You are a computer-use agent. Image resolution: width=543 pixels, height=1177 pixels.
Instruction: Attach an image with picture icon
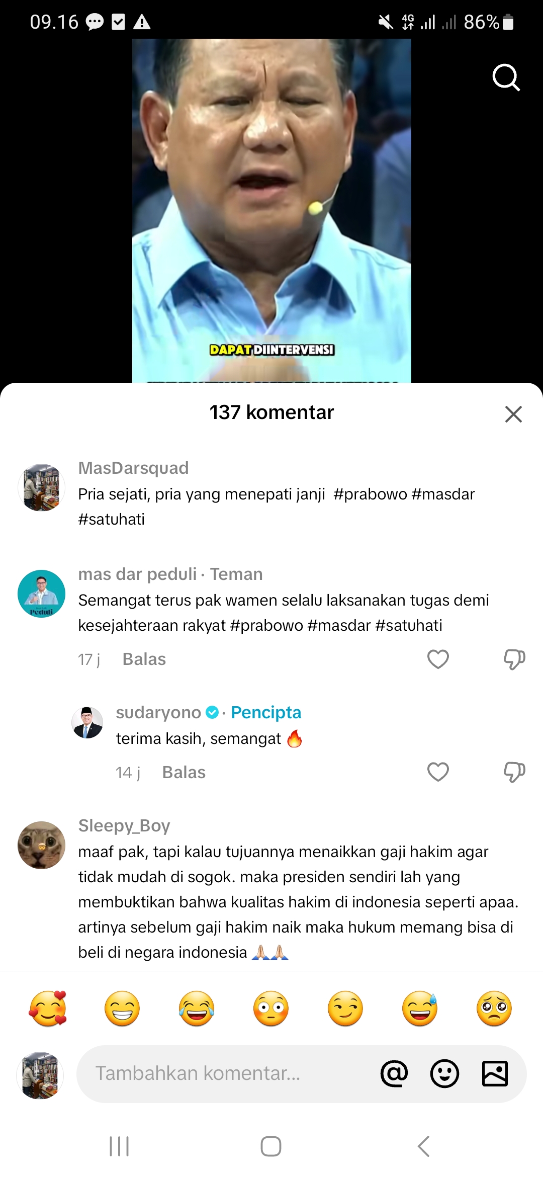(x=495, y=1074)
